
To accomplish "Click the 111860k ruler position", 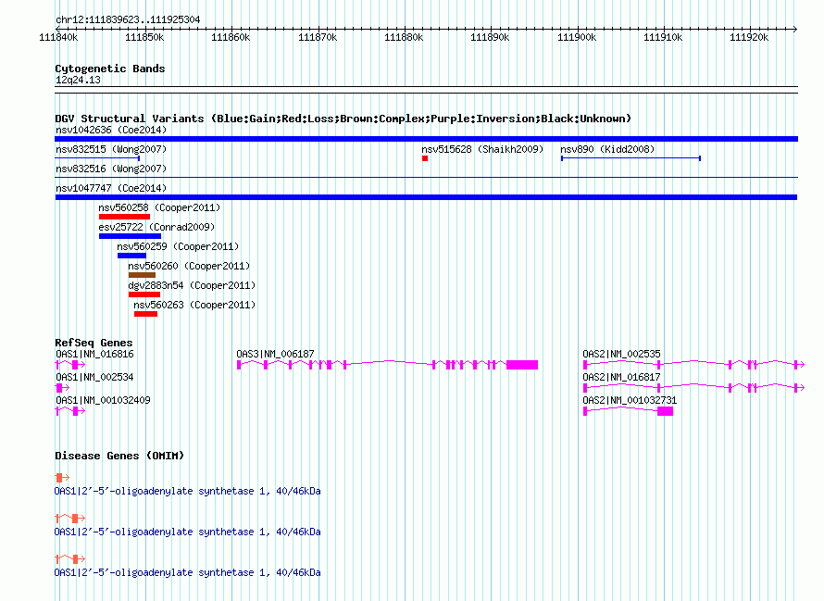I will [x=231, y=37].
